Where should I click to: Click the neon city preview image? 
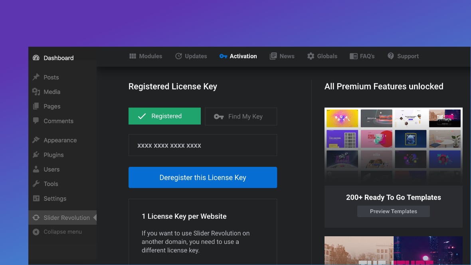pos(428,250)
